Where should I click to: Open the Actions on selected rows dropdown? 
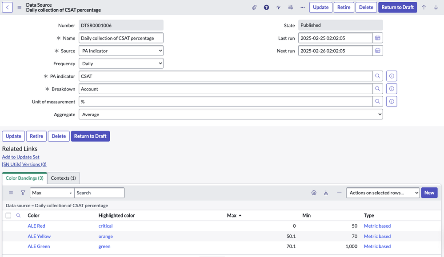coord(382,193)
